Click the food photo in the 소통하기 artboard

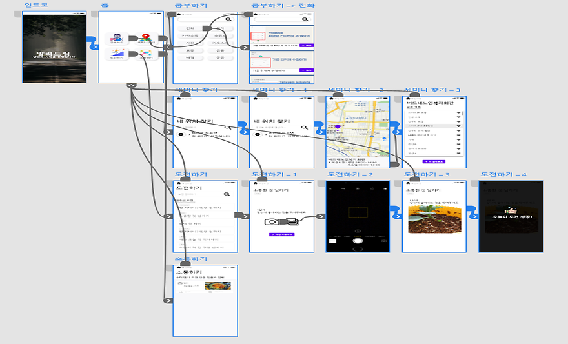click(x=217, y=285)
